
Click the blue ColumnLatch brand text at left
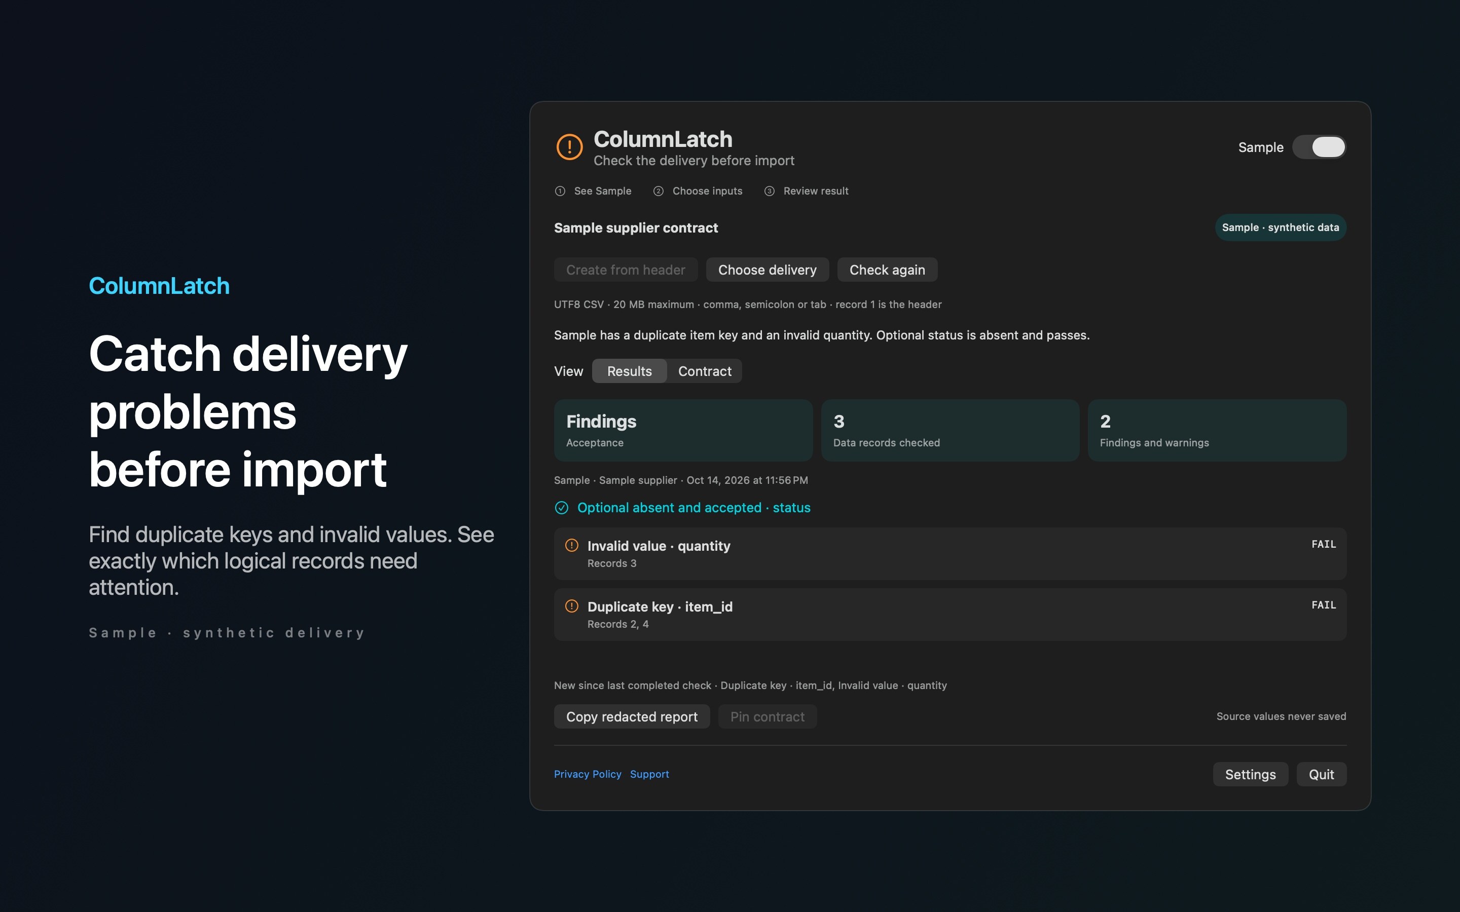[159, 286]
